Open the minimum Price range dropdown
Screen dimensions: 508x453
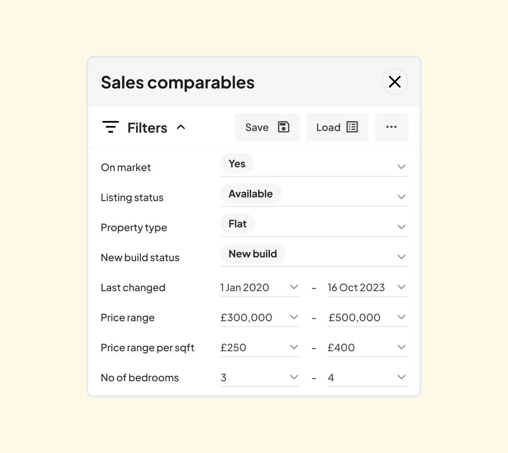(294, 317)
